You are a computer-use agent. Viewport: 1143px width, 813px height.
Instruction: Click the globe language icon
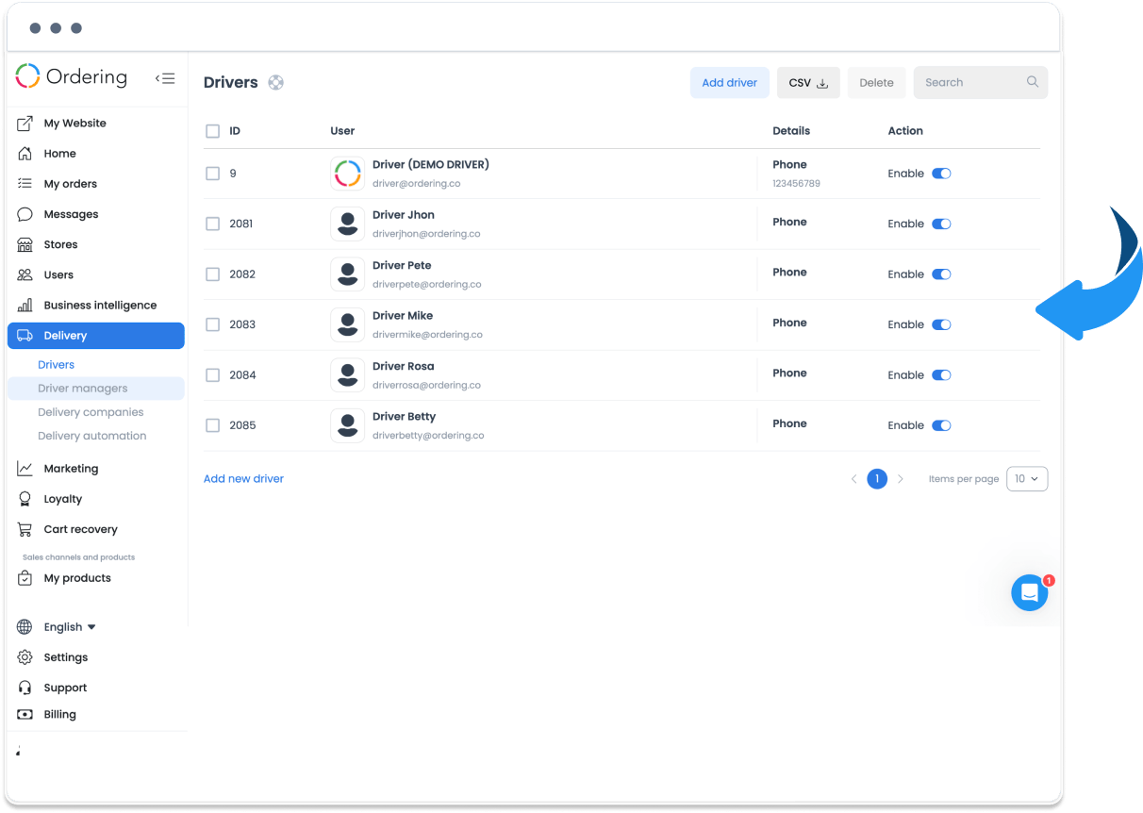click(x=25, y=627)
